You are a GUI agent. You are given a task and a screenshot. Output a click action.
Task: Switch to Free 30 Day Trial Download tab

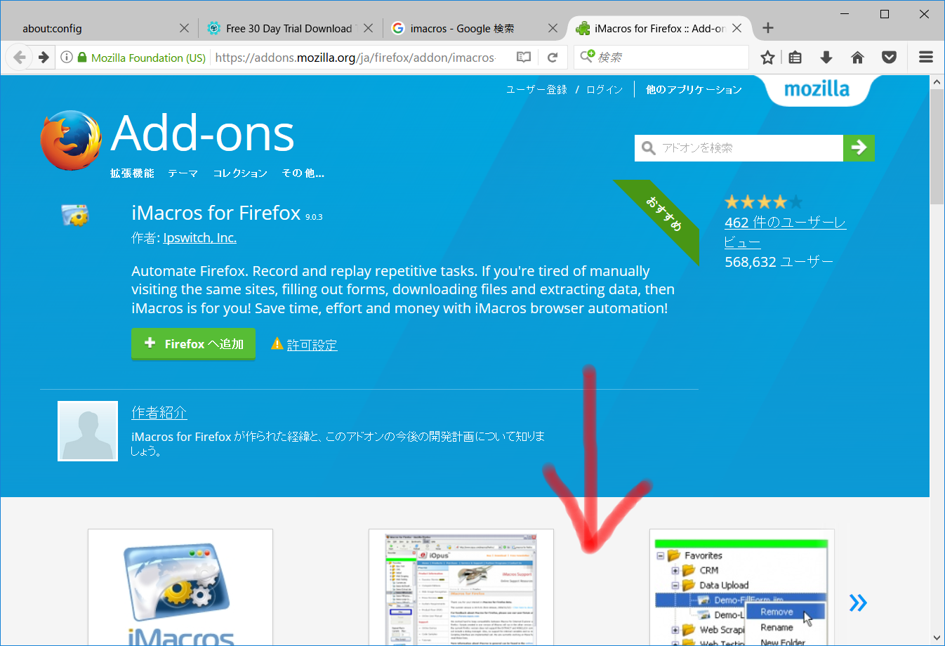289,28
